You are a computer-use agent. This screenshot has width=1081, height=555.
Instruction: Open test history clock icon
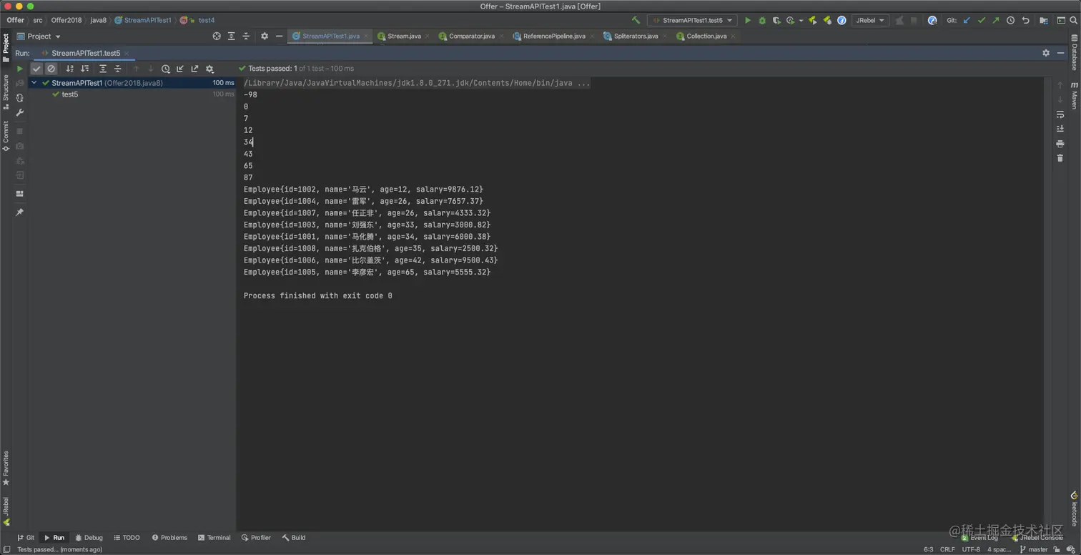[x=165, y=69]
